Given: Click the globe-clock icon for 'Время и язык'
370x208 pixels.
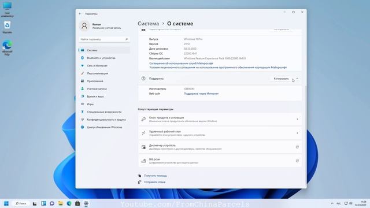Looking at the screenshot, I should [x=82, y=96].
